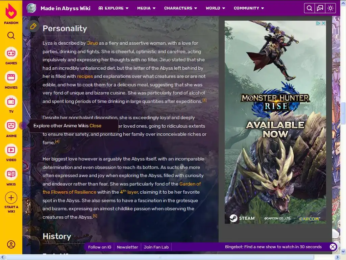Click the Made in Abyss Wiki title
This screenshot has width=346, height=260.
pyautogui.click(x=65, y=8)
